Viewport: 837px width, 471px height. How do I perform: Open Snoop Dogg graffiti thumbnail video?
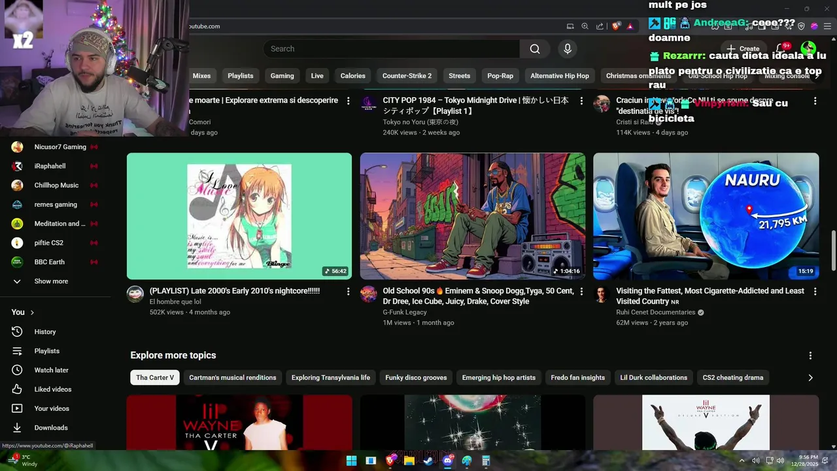[473, 217]
